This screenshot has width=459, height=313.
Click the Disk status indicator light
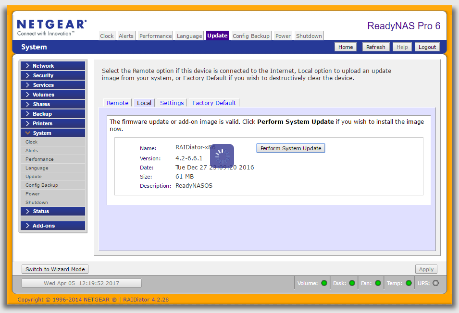[352, 283]
